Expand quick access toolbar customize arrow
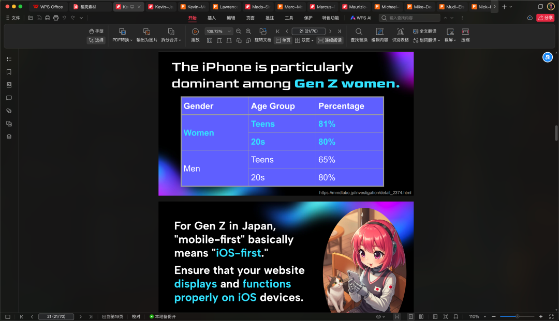This screenshot has height=321, width=559. pyautogui.click(x=81, y=18)
